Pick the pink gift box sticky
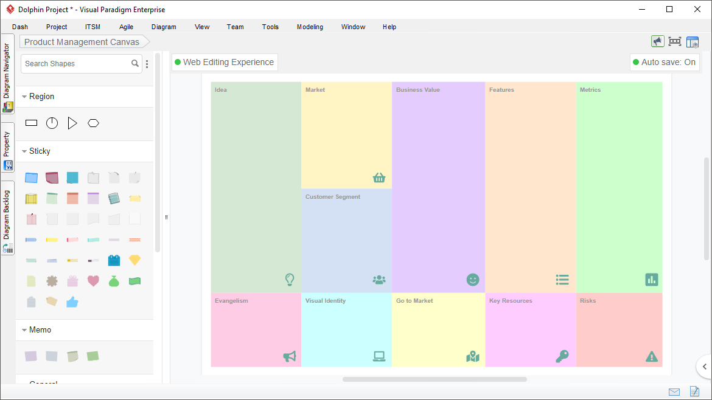This screenshot has height=400, width=712. pyautogui.click(x=72, y=281)
